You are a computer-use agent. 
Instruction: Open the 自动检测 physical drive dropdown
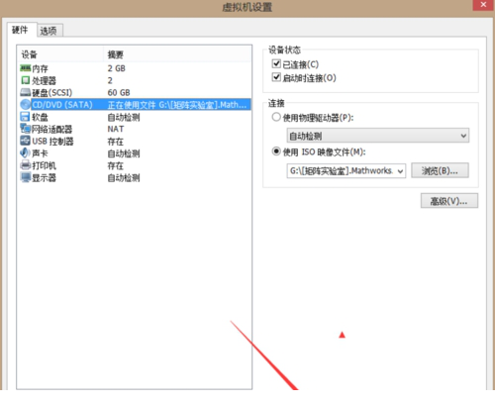pyautogui.click(x=378, y=136)
